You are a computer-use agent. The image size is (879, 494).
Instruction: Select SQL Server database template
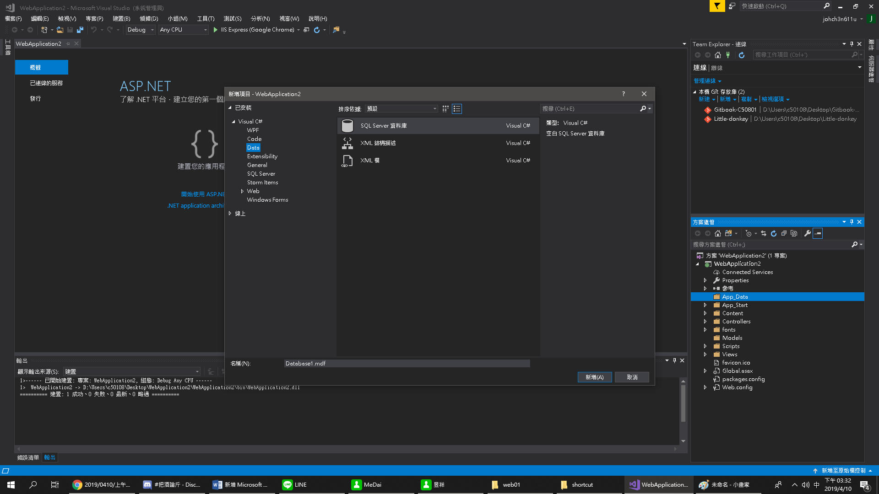pyautogui.click(x=438, y=126)
